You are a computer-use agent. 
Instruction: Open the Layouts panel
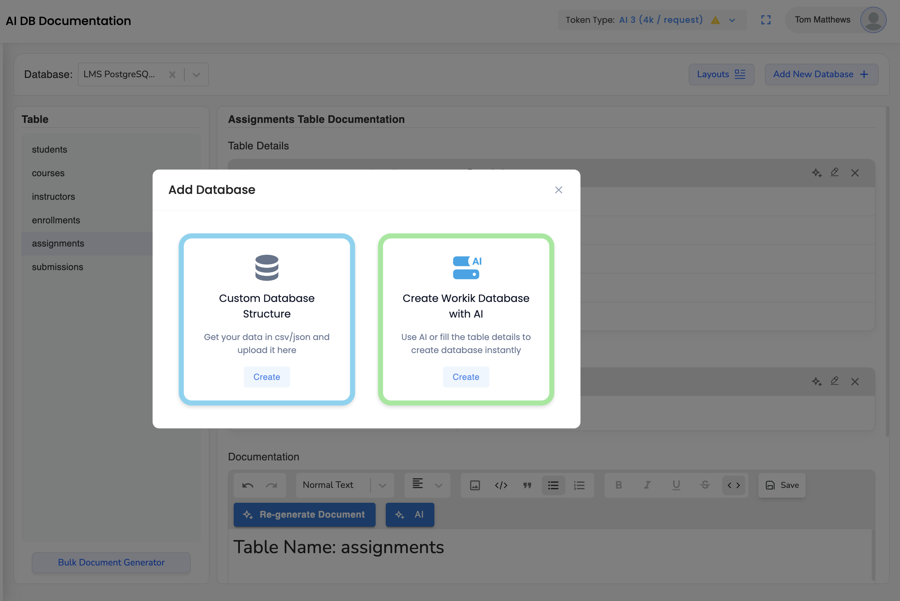pyautogui.click(x=721, y=74)
